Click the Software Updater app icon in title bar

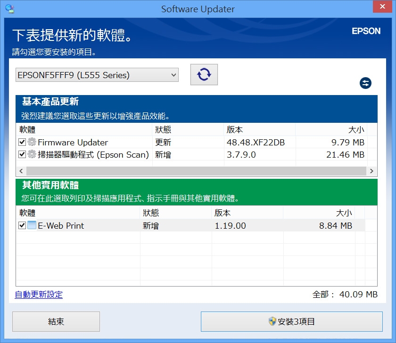[x=10, y=9]
